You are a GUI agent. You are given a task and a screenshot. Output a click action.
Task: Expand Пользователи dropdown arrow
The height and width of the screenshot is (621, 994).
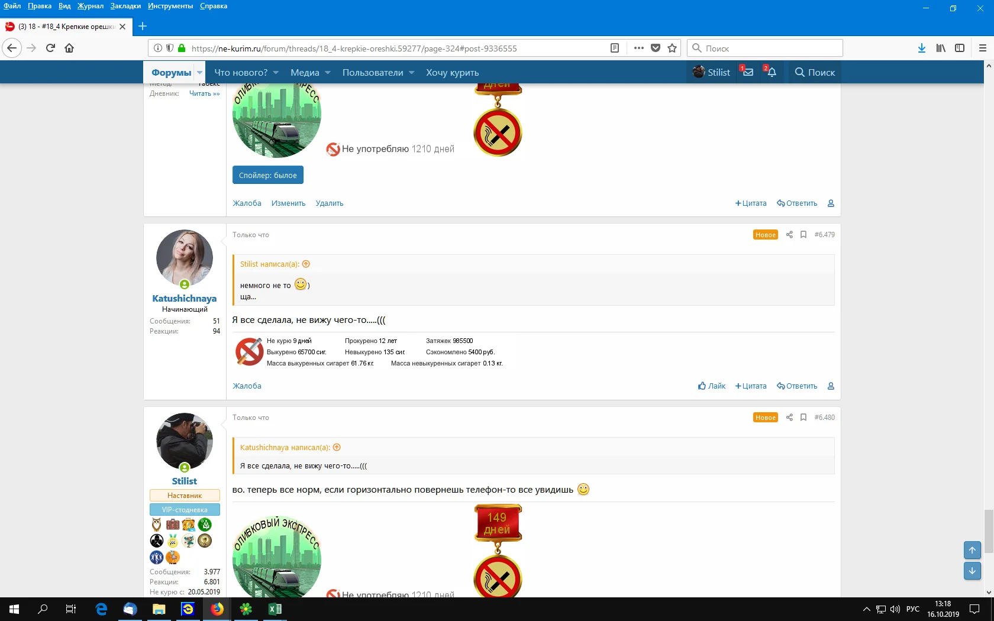click(x=412, y=73)
